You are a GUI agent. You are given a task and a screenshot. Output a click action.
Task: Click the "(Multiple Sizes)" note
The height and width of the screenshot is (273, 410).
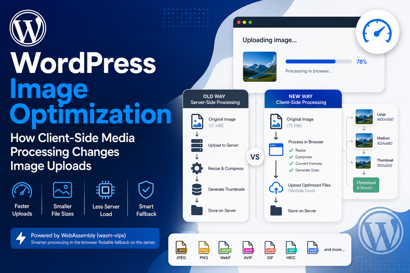click(x=302, y=191)
